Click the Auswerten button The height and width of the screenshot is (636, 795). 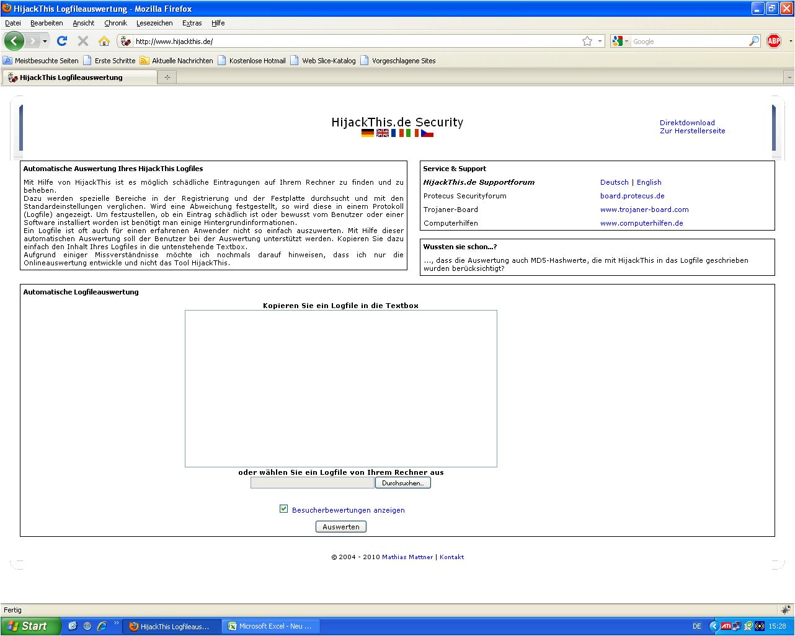pos(341,526)
